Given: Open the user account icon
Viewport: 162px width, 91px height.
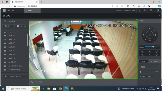Looking at the screenshot, I should click(x=140, y=11).
